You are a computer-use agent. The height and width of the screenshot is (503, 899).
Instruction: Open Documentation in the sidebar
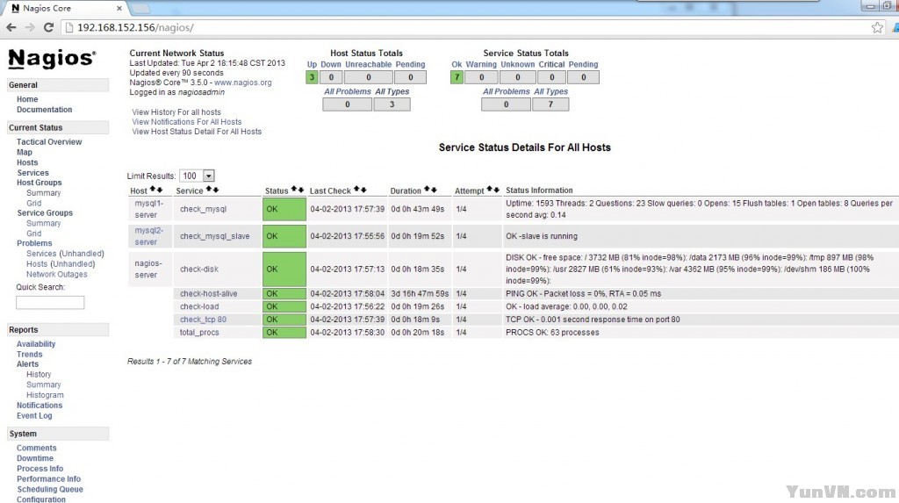click(x=44, y=110)
